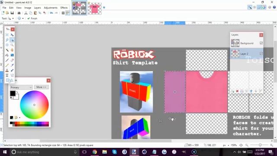
Task: Open the View menu
Action: pos(19,8)
